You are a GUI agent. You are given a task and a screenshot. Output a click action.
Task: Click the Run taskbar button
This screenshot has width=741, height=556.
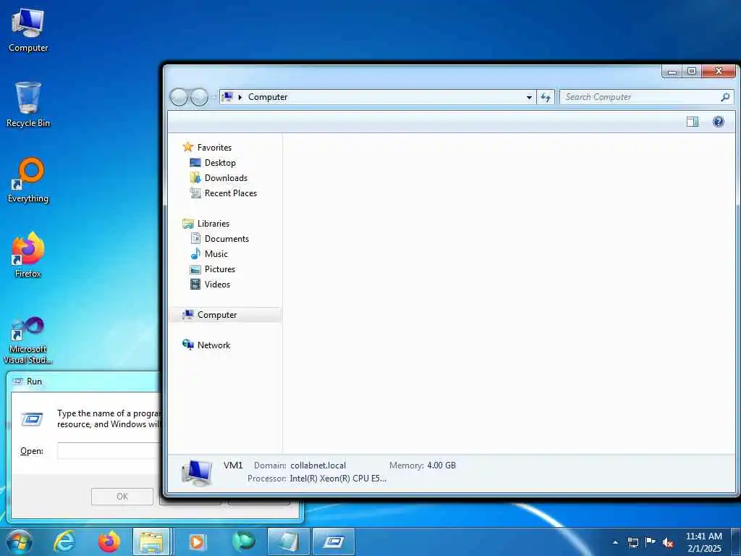(334, 542)
